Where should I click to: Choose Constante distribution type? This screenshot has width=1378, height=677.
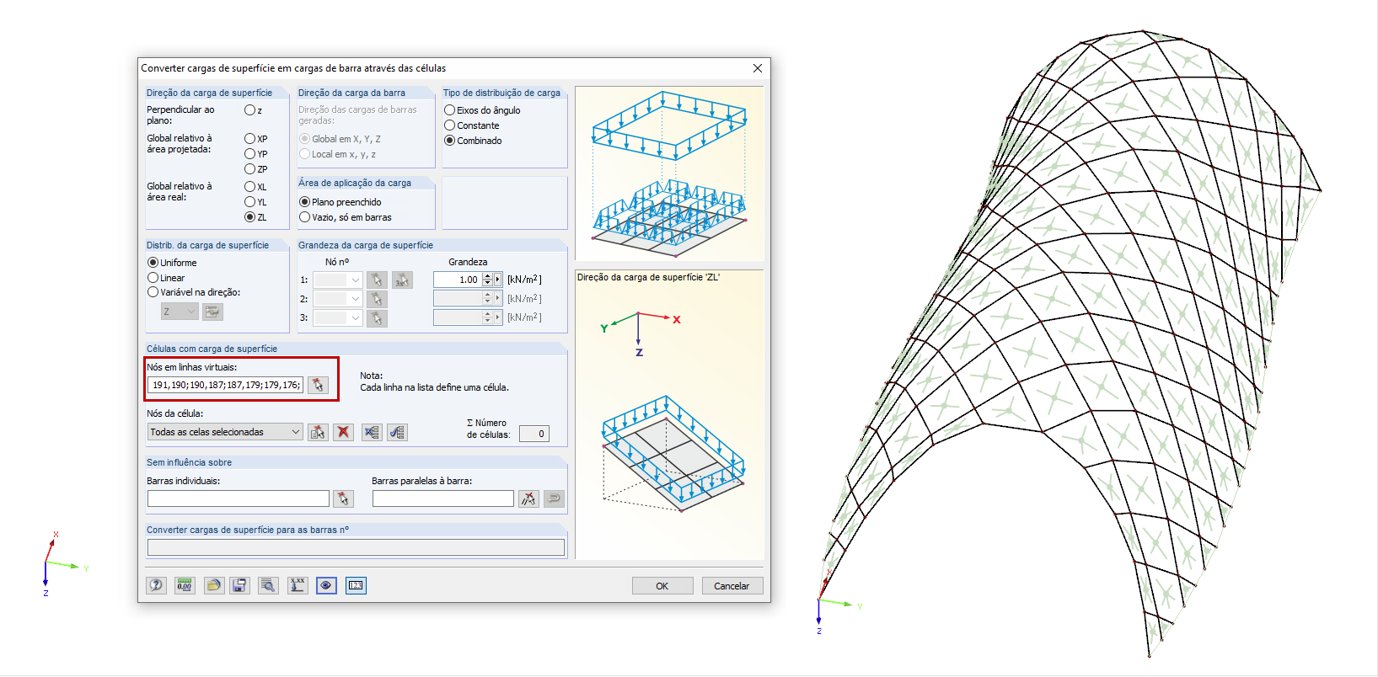[450, 125]
